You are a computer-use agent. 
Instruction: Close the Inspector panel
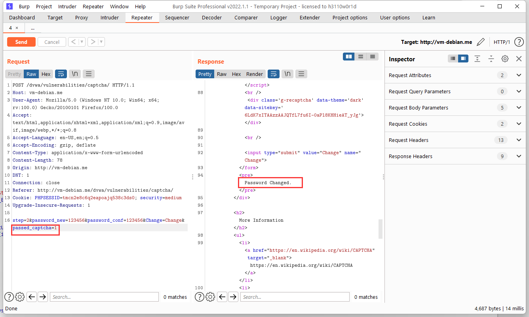[519, 58]
